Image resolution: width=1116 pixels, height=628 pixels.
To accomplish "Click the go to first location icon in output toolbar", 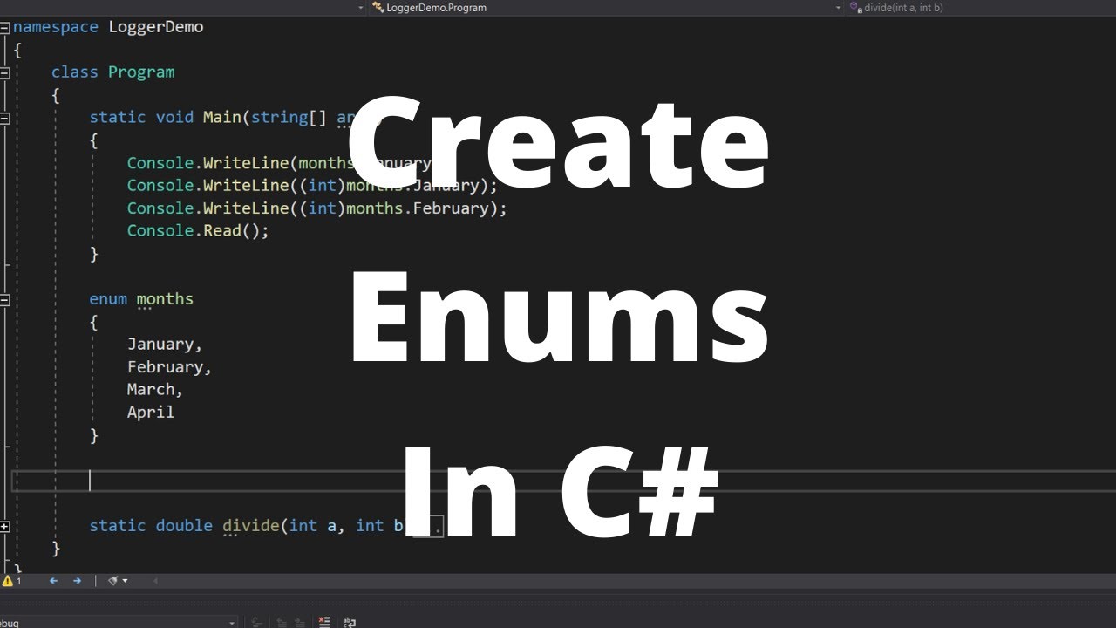I will pos(256,622).
